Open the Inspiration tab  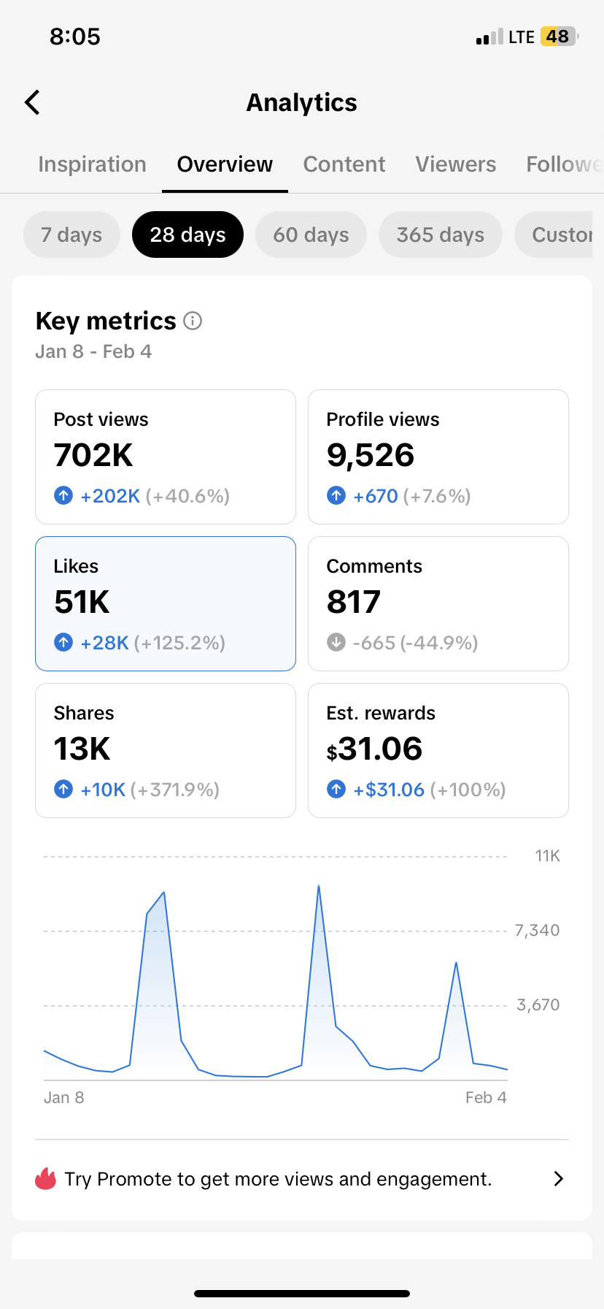click(92, 164)
